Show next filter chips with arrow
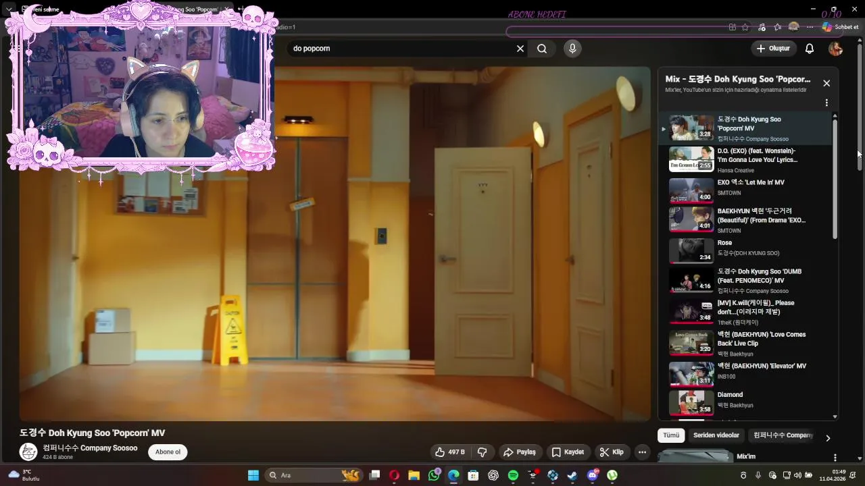 point(828,438)
